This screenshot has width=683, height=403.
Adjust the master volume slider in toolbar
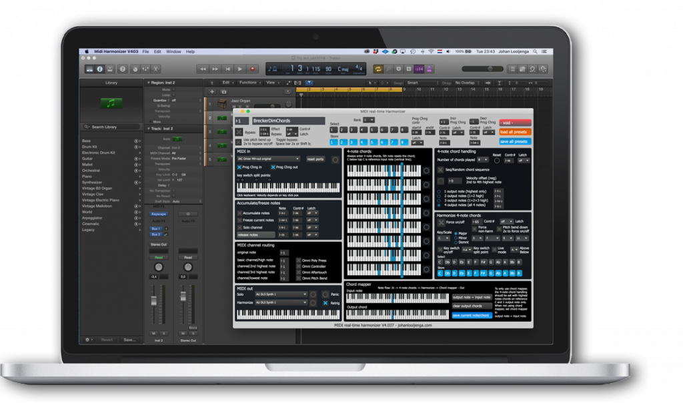(x=482, y=69)
